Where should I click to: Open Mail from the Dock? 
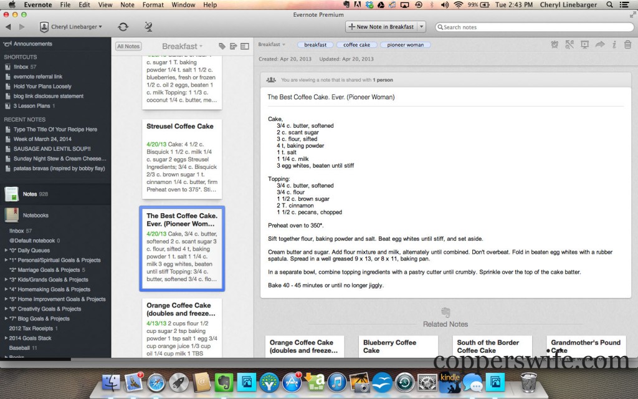coord(134,382)
